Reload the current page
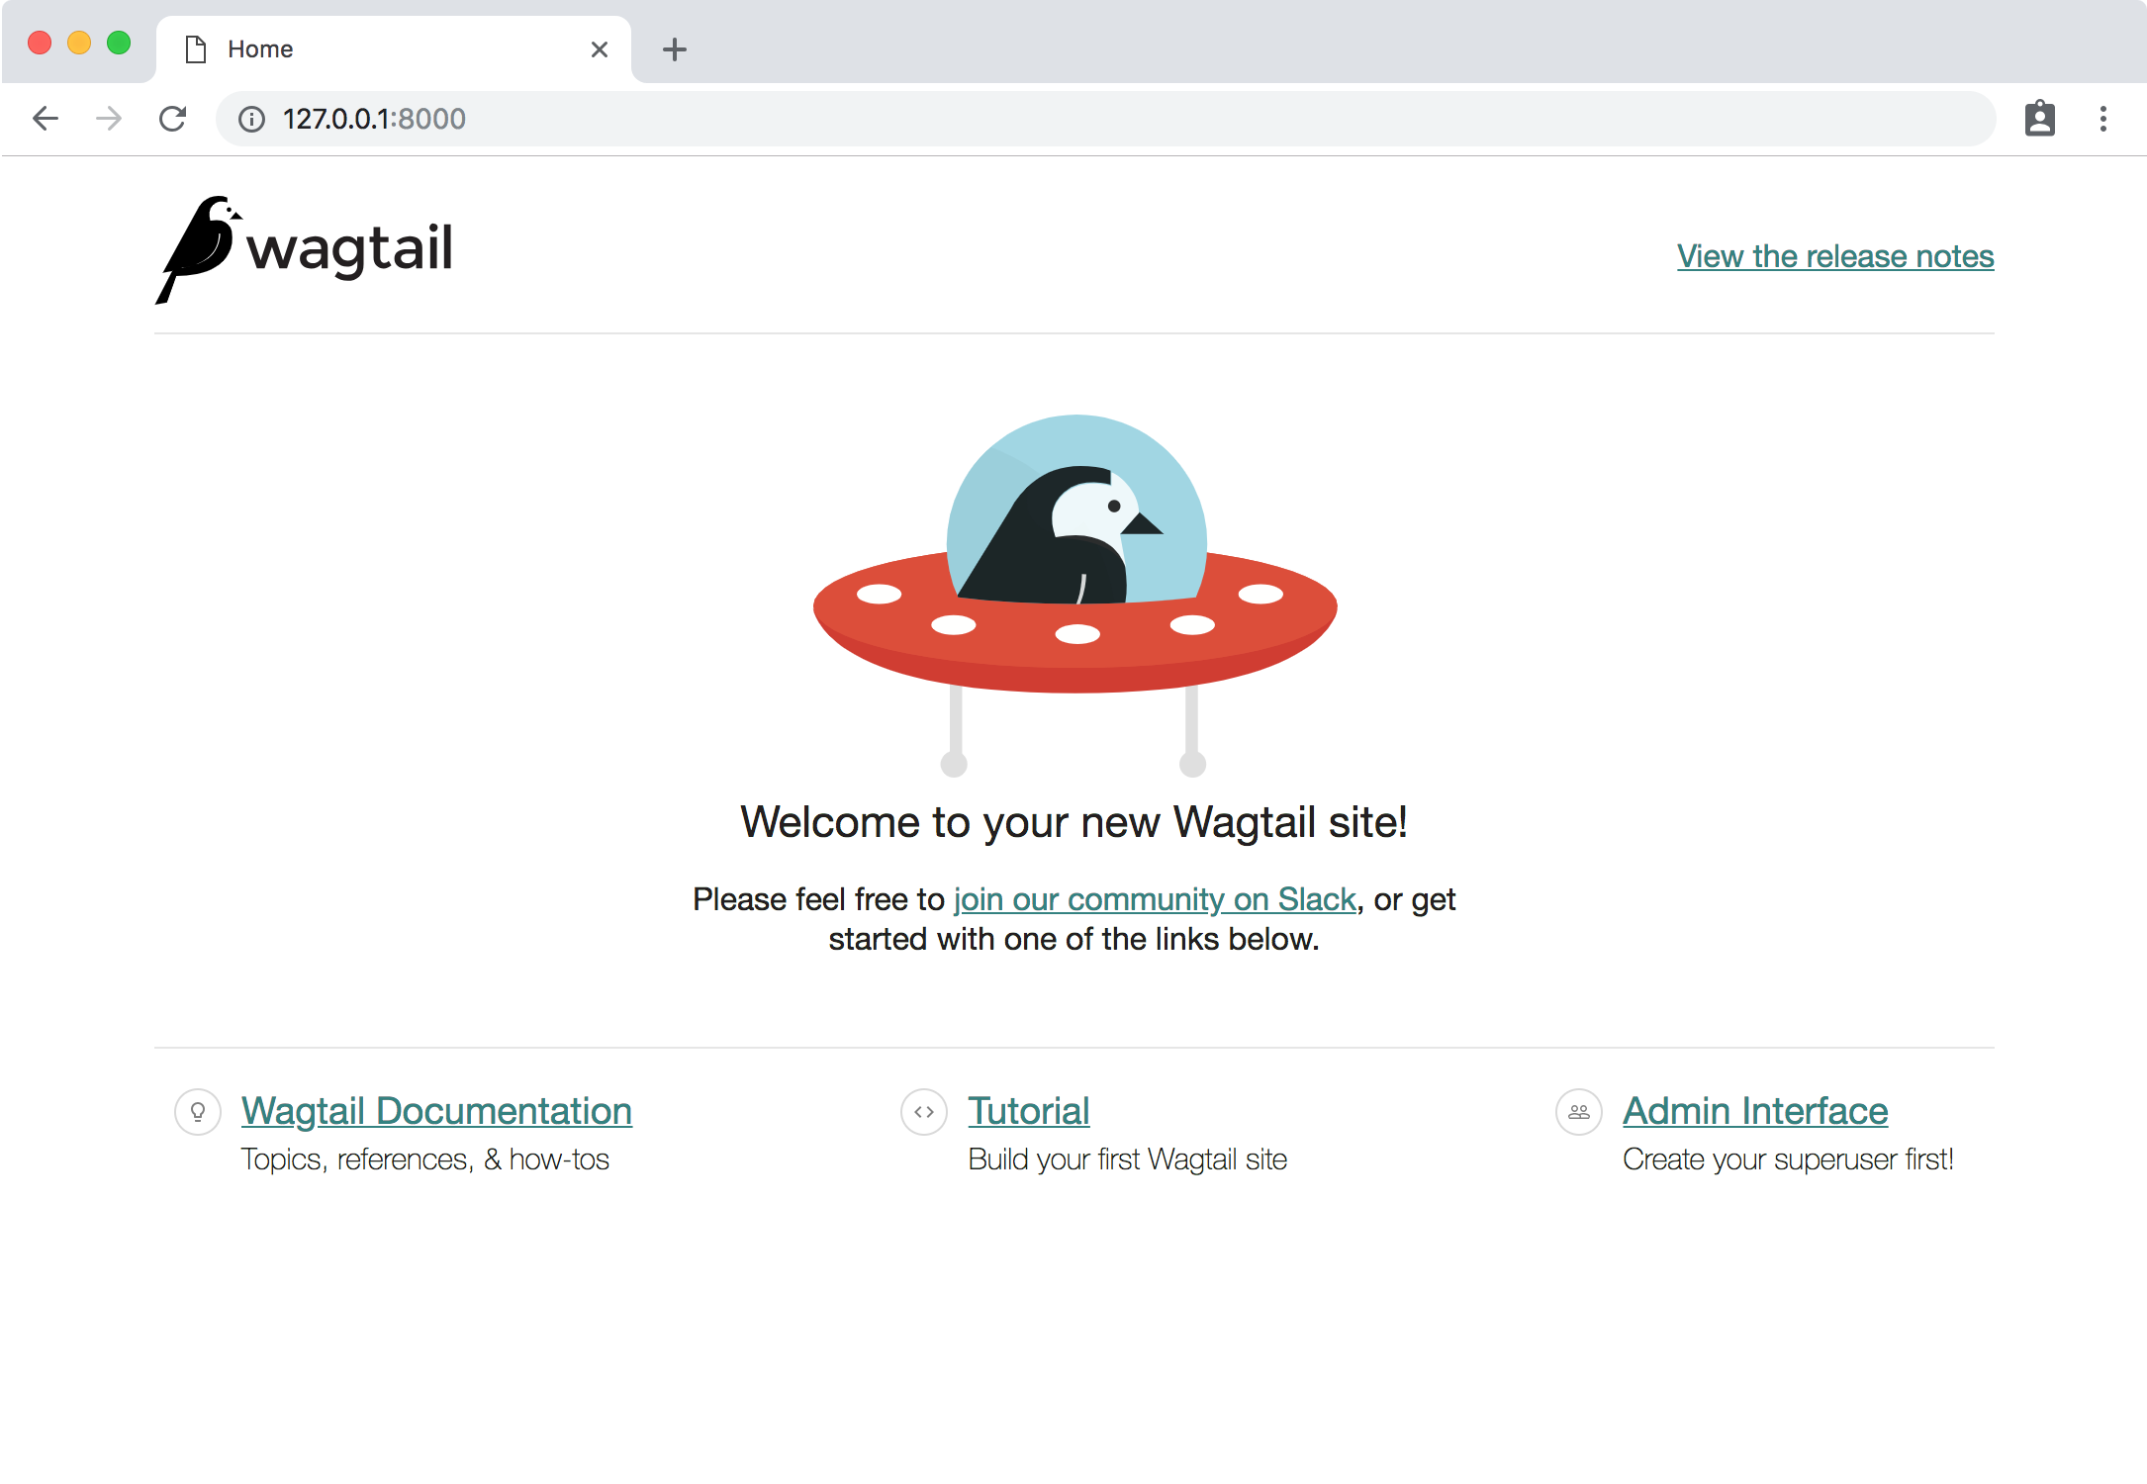 (x=173, y=119)
